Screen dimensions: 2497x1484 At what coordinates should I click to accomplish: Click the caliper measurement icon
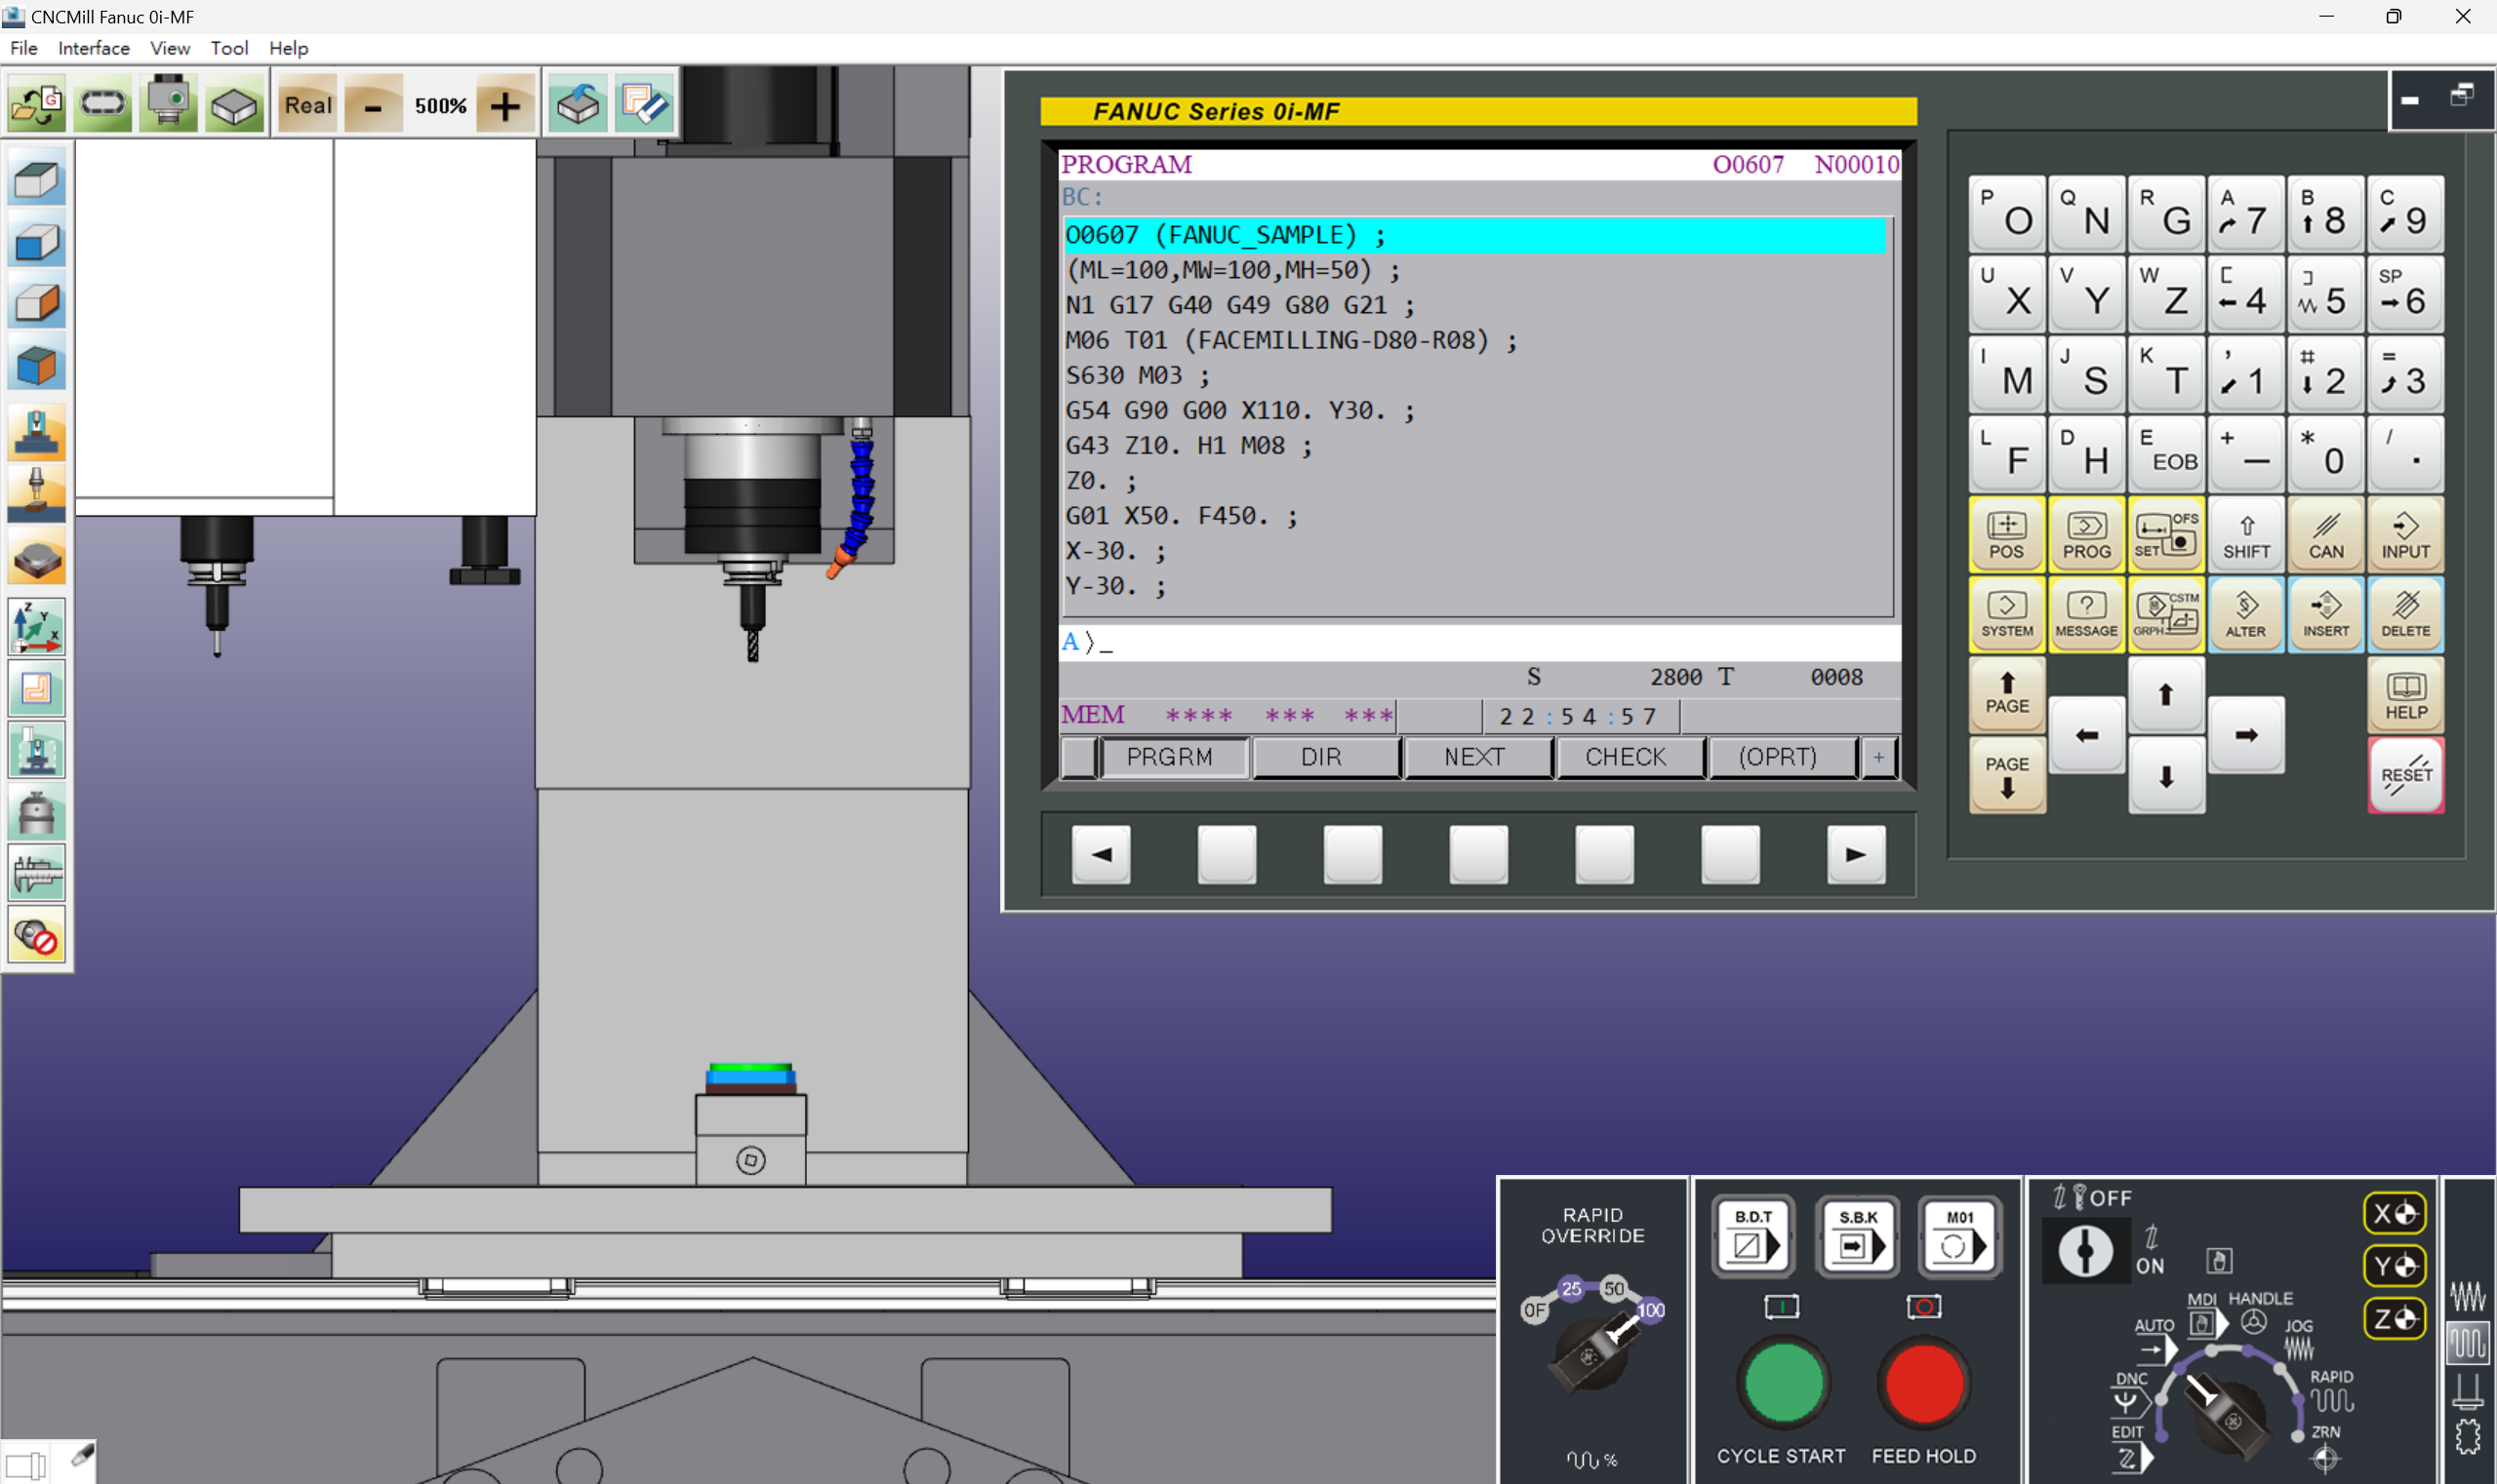coord(37,874)
